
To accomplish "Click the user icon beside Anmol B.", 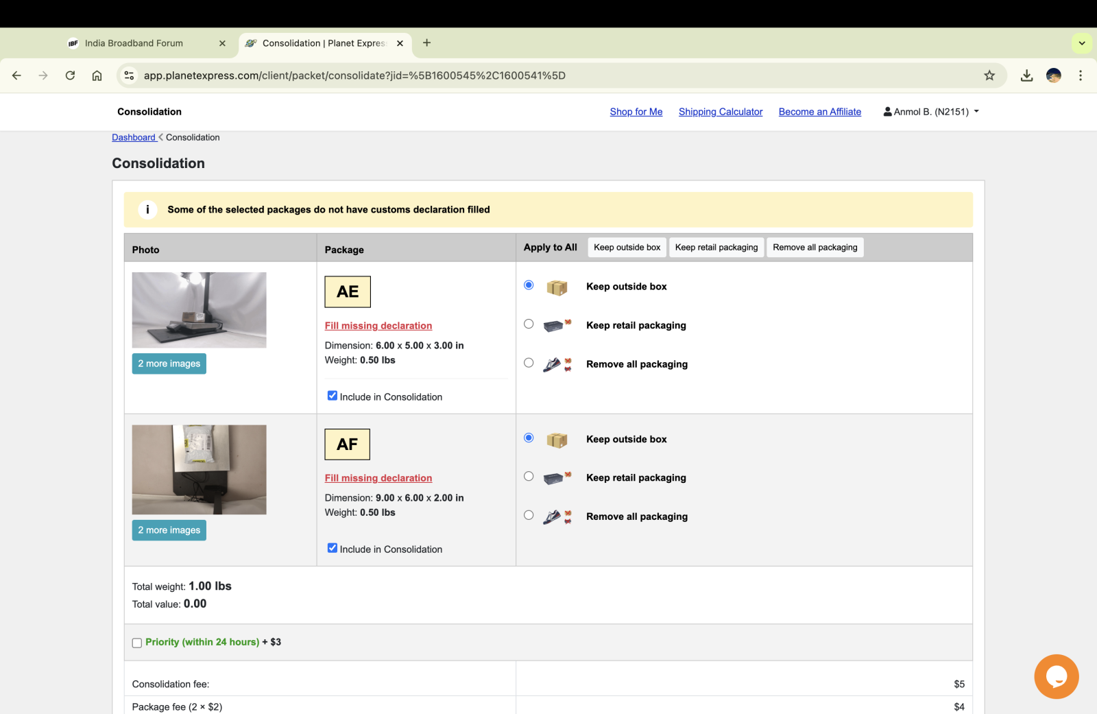I will coord(888,111).
